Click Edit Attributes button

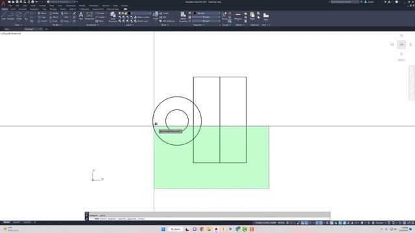[167, 21]
